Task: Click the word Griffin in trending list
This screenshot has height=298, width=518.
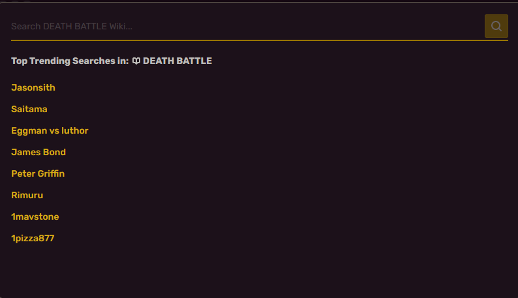Action: click(x=51, y=173)
